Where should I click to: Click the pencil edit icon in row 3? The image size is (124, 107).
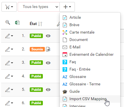pyautogui.click(x=7, y=63)
